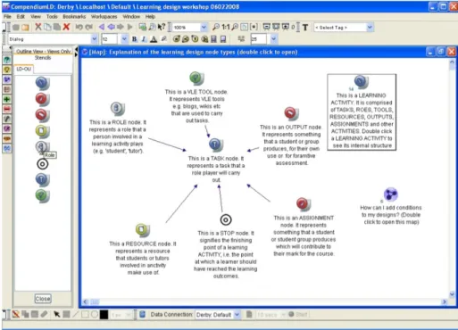Click the question mark node in left sidebar
Viewport: 458px width, 330px height.
(x=7, y=60)
